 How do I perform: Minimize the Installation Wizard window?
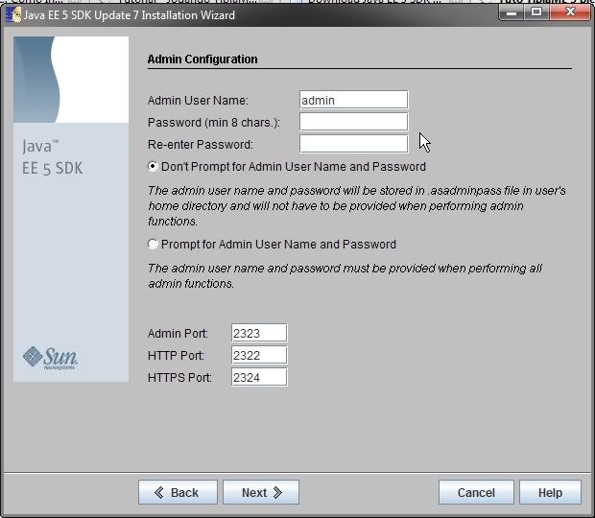click(510, 12)
